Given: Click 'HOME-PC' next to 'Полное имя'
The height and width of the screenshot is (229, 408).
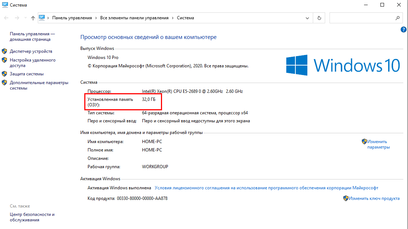Looking at the screenshot, I should [152, 150].
